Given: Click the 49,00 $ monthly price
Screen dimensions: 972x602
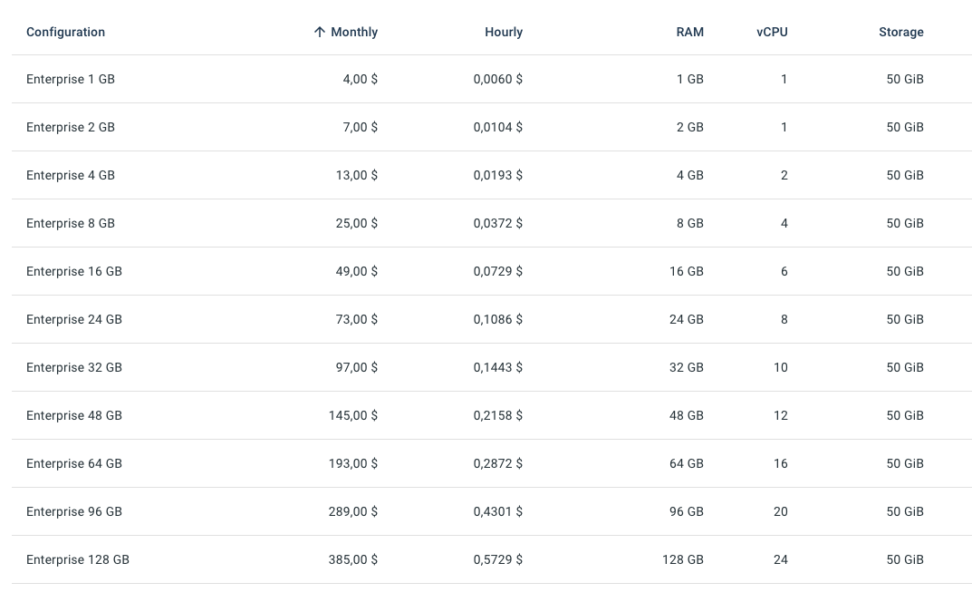Looking at the screenshot, I should click(356, 272).
